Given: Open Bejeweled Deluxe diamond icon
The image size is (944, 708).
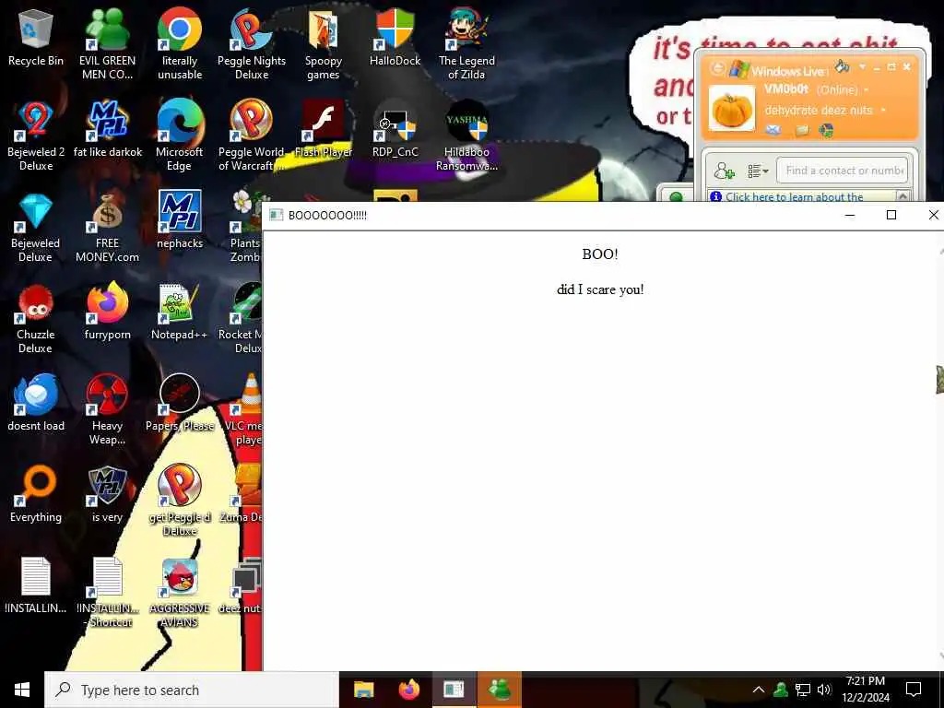Looking at the screenshot, I should 36,227.
